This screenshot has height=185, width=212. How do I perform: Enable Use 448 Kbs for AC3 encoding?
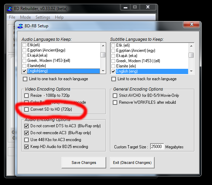27,140
